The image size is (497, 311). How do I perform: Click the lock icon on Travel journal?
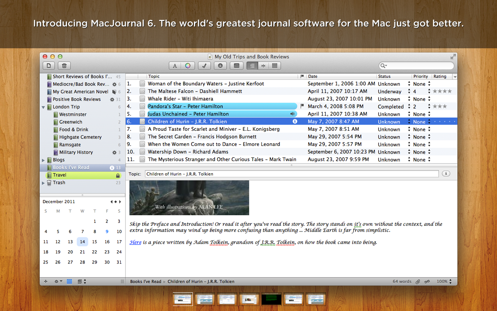[x=118, y=176]
